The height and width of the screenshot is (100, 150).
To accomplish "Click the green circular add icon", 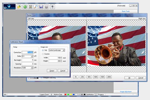I will [x=25, y=7].
